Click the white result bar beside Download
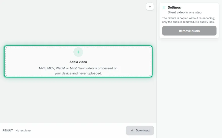The height and width of the screenshot is (138, 222). point(78,130)
